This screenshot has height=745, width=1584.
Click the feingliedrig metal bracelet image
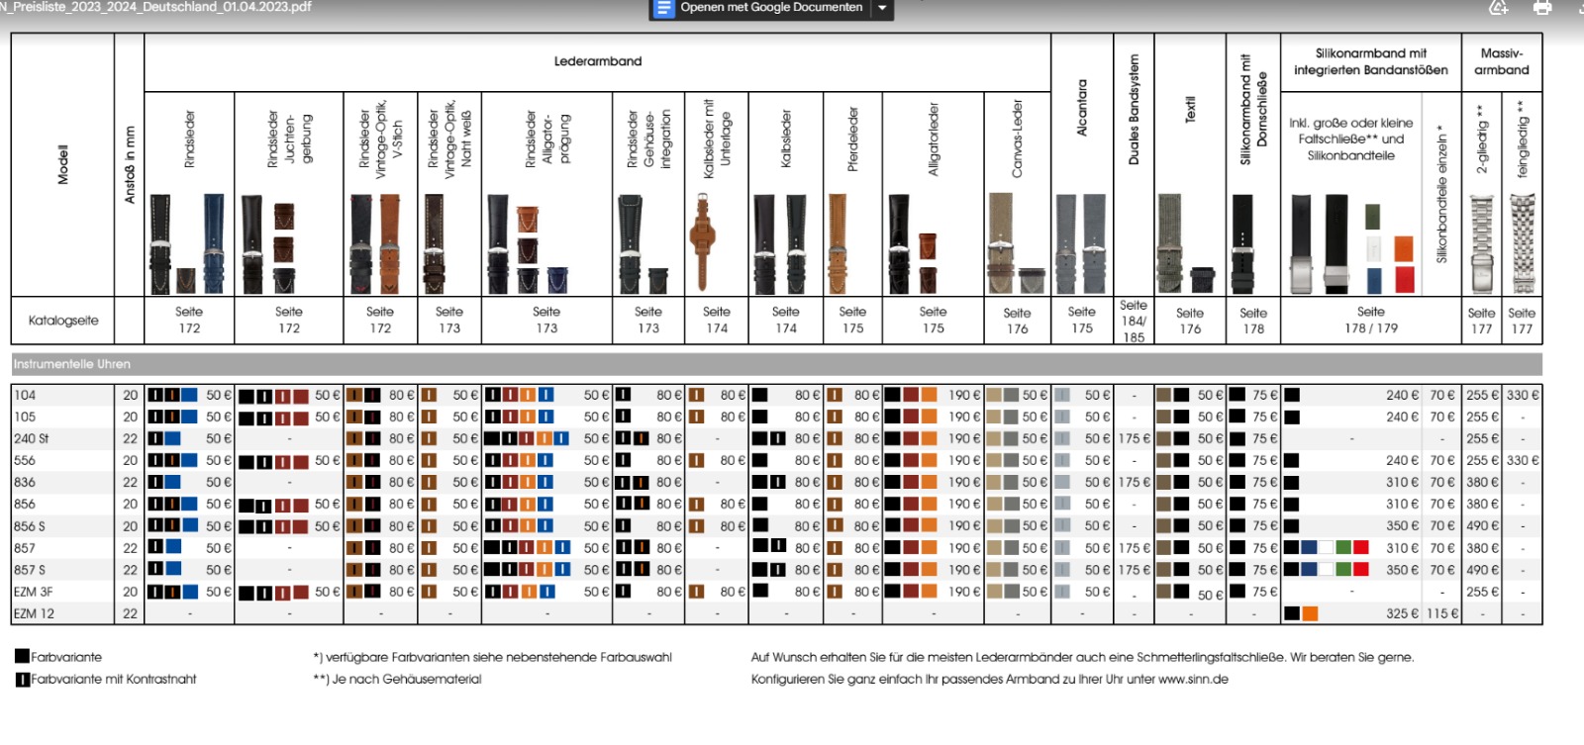click(1522, 243)
